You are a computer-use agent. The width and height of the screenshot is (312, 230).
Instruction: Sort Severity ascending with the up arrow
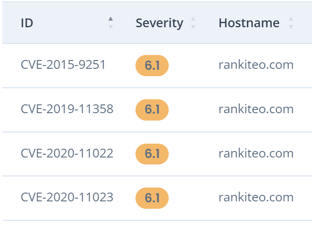(193, 19)
